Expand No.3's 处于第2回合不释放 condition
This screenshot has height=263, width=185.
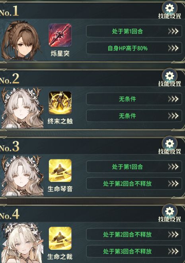click(x=134, y=184)
